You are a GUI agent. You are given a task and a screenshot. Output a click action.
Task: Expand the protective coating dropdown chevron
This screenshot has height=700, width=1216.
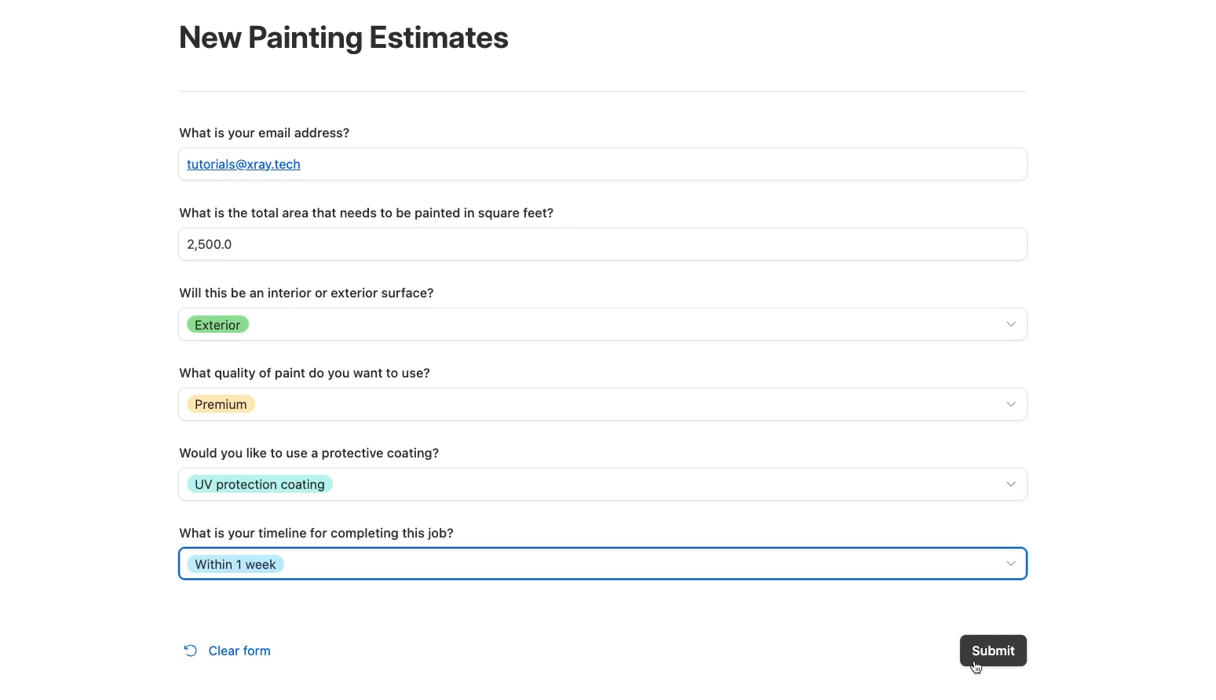[1011, 484]
